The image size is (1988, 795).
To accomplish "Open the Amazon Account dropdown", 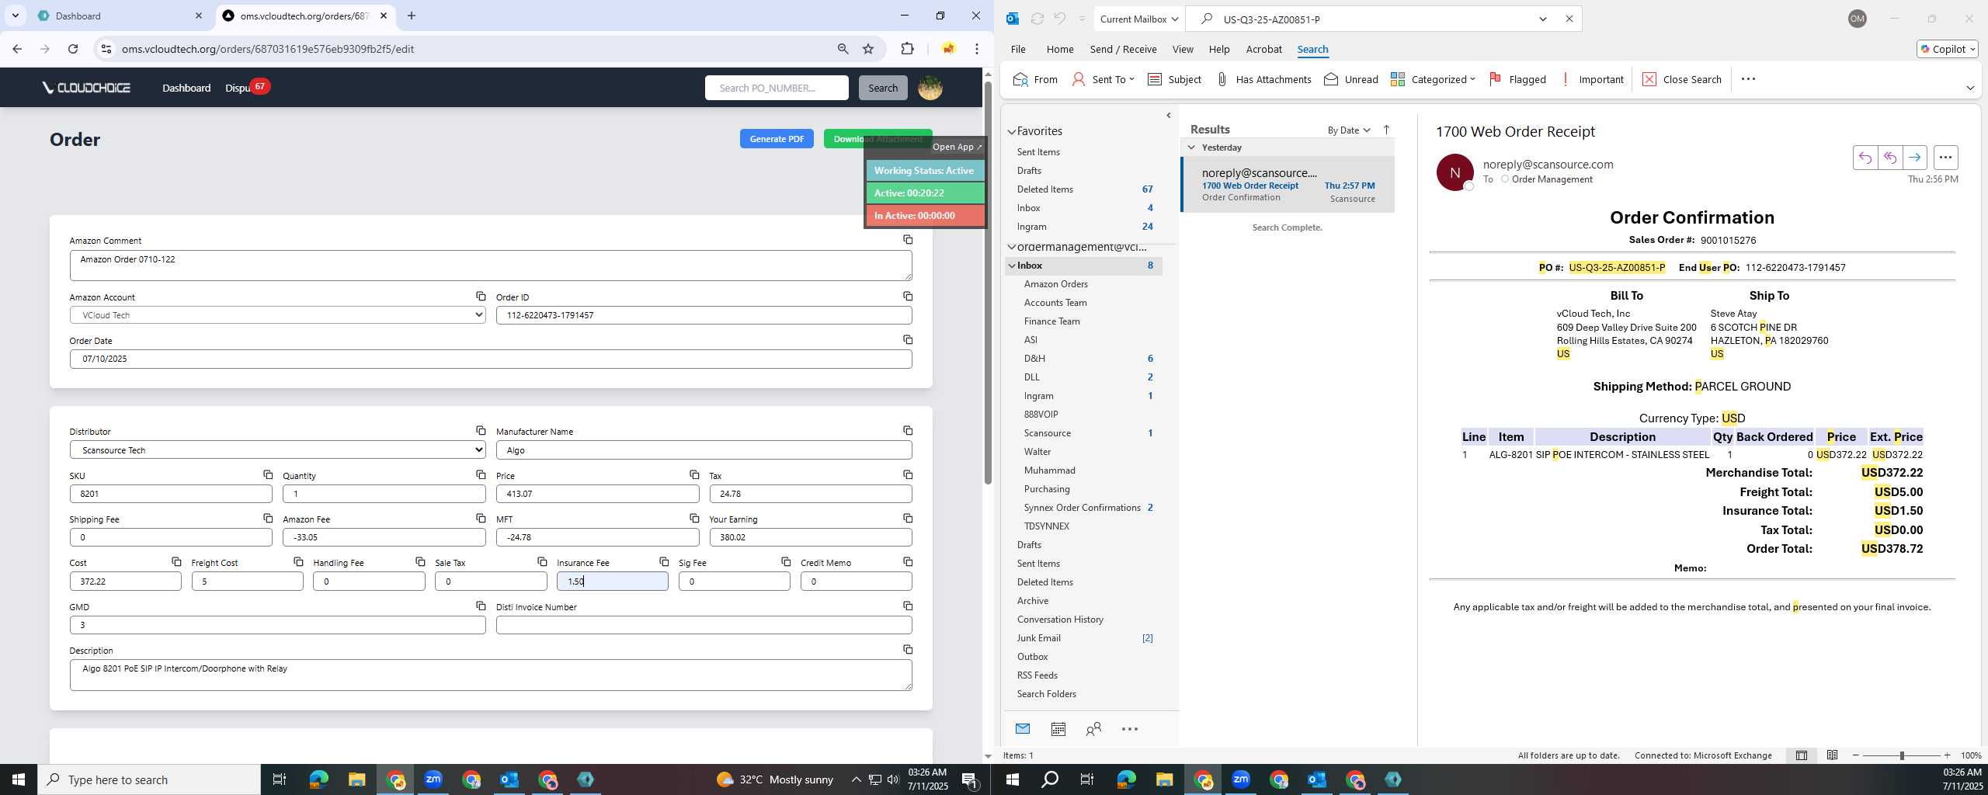I will tap(278, 315).
